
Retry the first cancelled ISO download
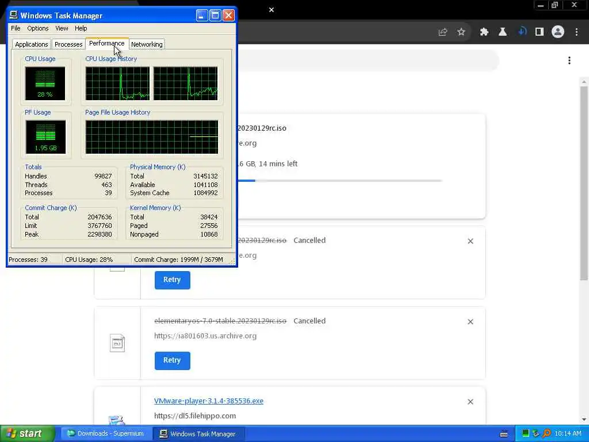[172, 280]
